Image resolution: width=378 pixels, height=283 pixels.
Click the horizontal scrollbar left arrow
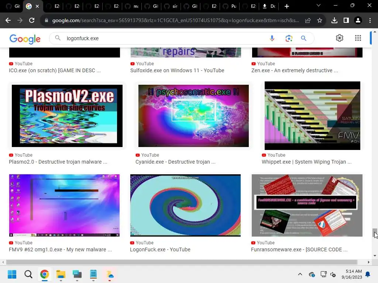tap(3, 262)
